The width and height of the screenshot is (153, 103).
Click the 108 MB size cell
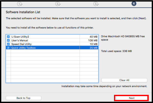click(89, 40)
